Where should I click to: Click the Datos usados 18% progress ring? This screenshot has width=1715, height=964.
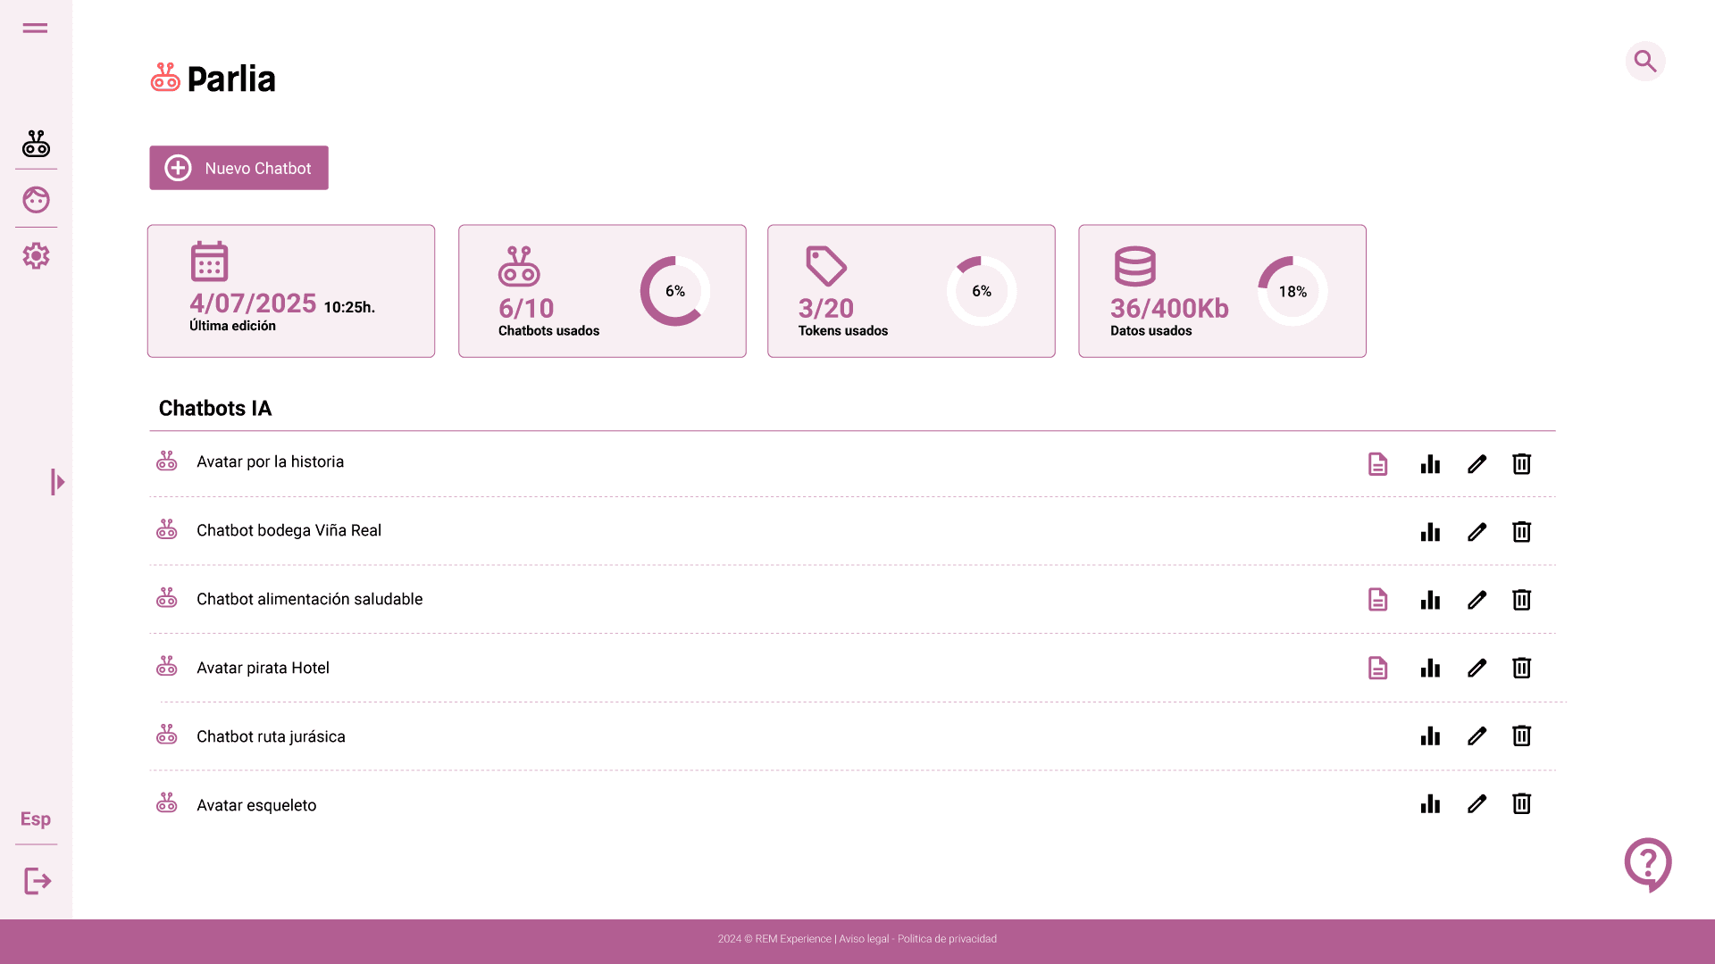1293,291
